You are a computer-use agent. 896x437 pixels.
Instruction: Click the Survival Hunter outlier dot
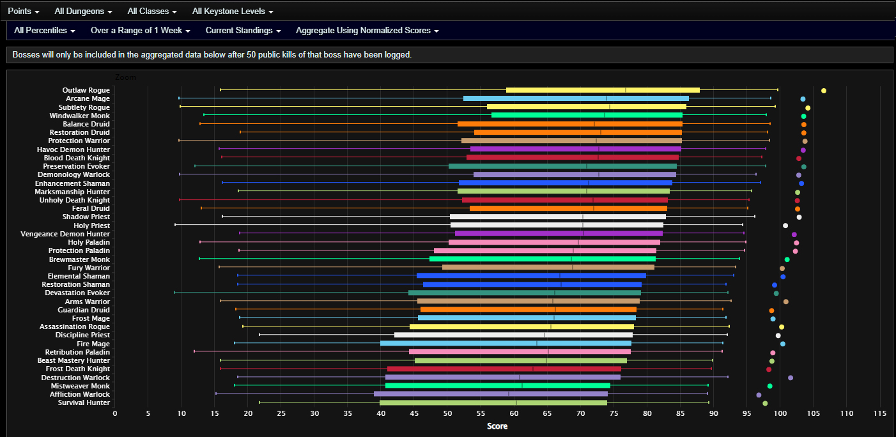(765, 403)
